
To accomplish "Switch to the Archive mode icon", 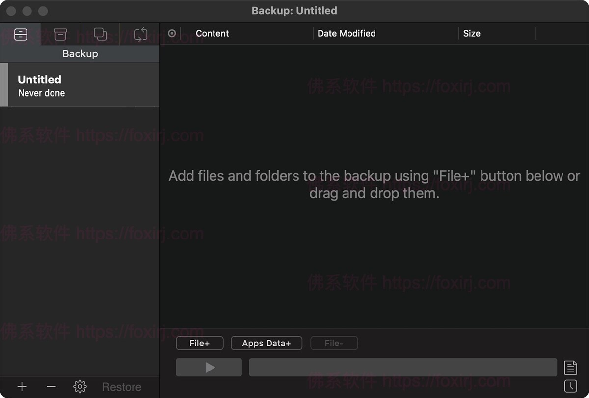I will pyautogui.click(x=60, y=34).
